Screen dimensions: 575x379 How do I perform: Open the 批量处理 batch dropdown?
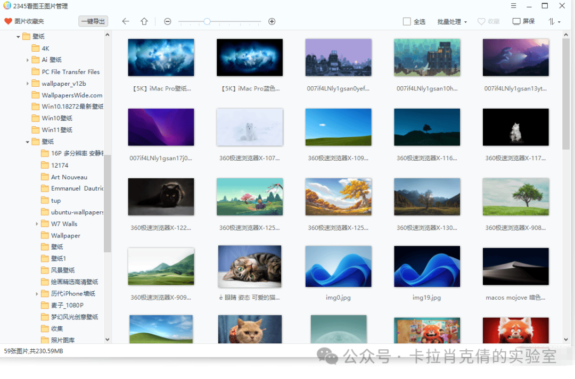[x=451, y=22]
